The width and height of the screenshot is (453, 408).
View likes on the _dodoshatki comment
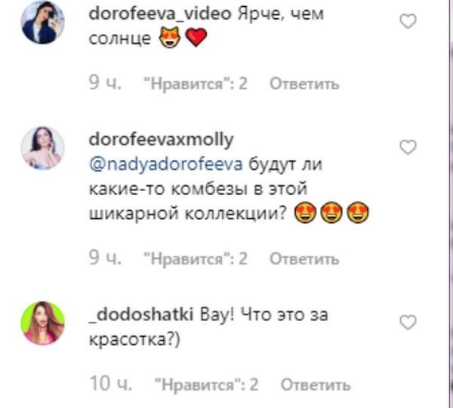click(207, 385)
